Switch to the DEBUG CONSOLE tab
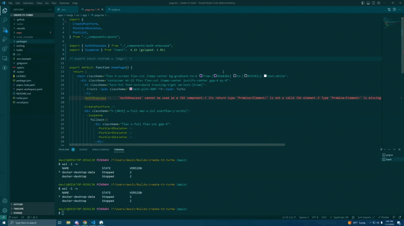This screenshot has width=404, height=226. click(101, 150)
